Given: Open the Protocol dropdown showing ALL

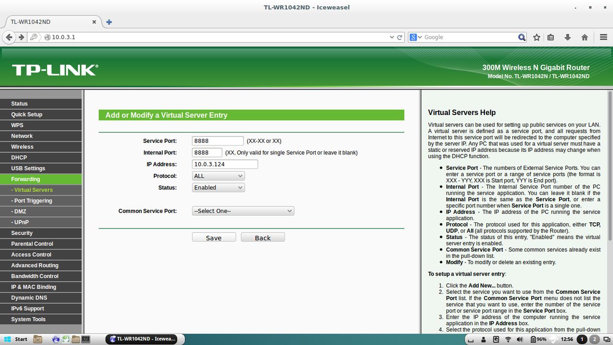Looking at the screenshot, I should point(218,176).
